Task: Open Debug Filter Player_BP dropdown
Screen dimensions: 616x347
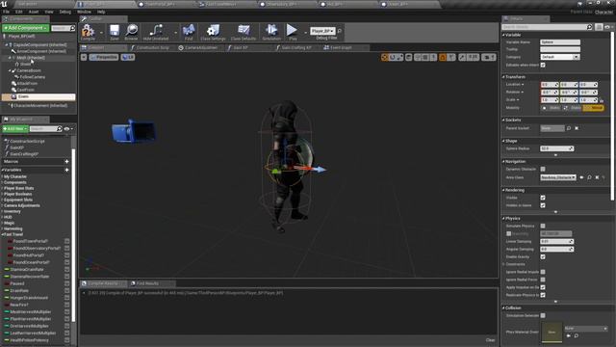Action: (322, 31)
